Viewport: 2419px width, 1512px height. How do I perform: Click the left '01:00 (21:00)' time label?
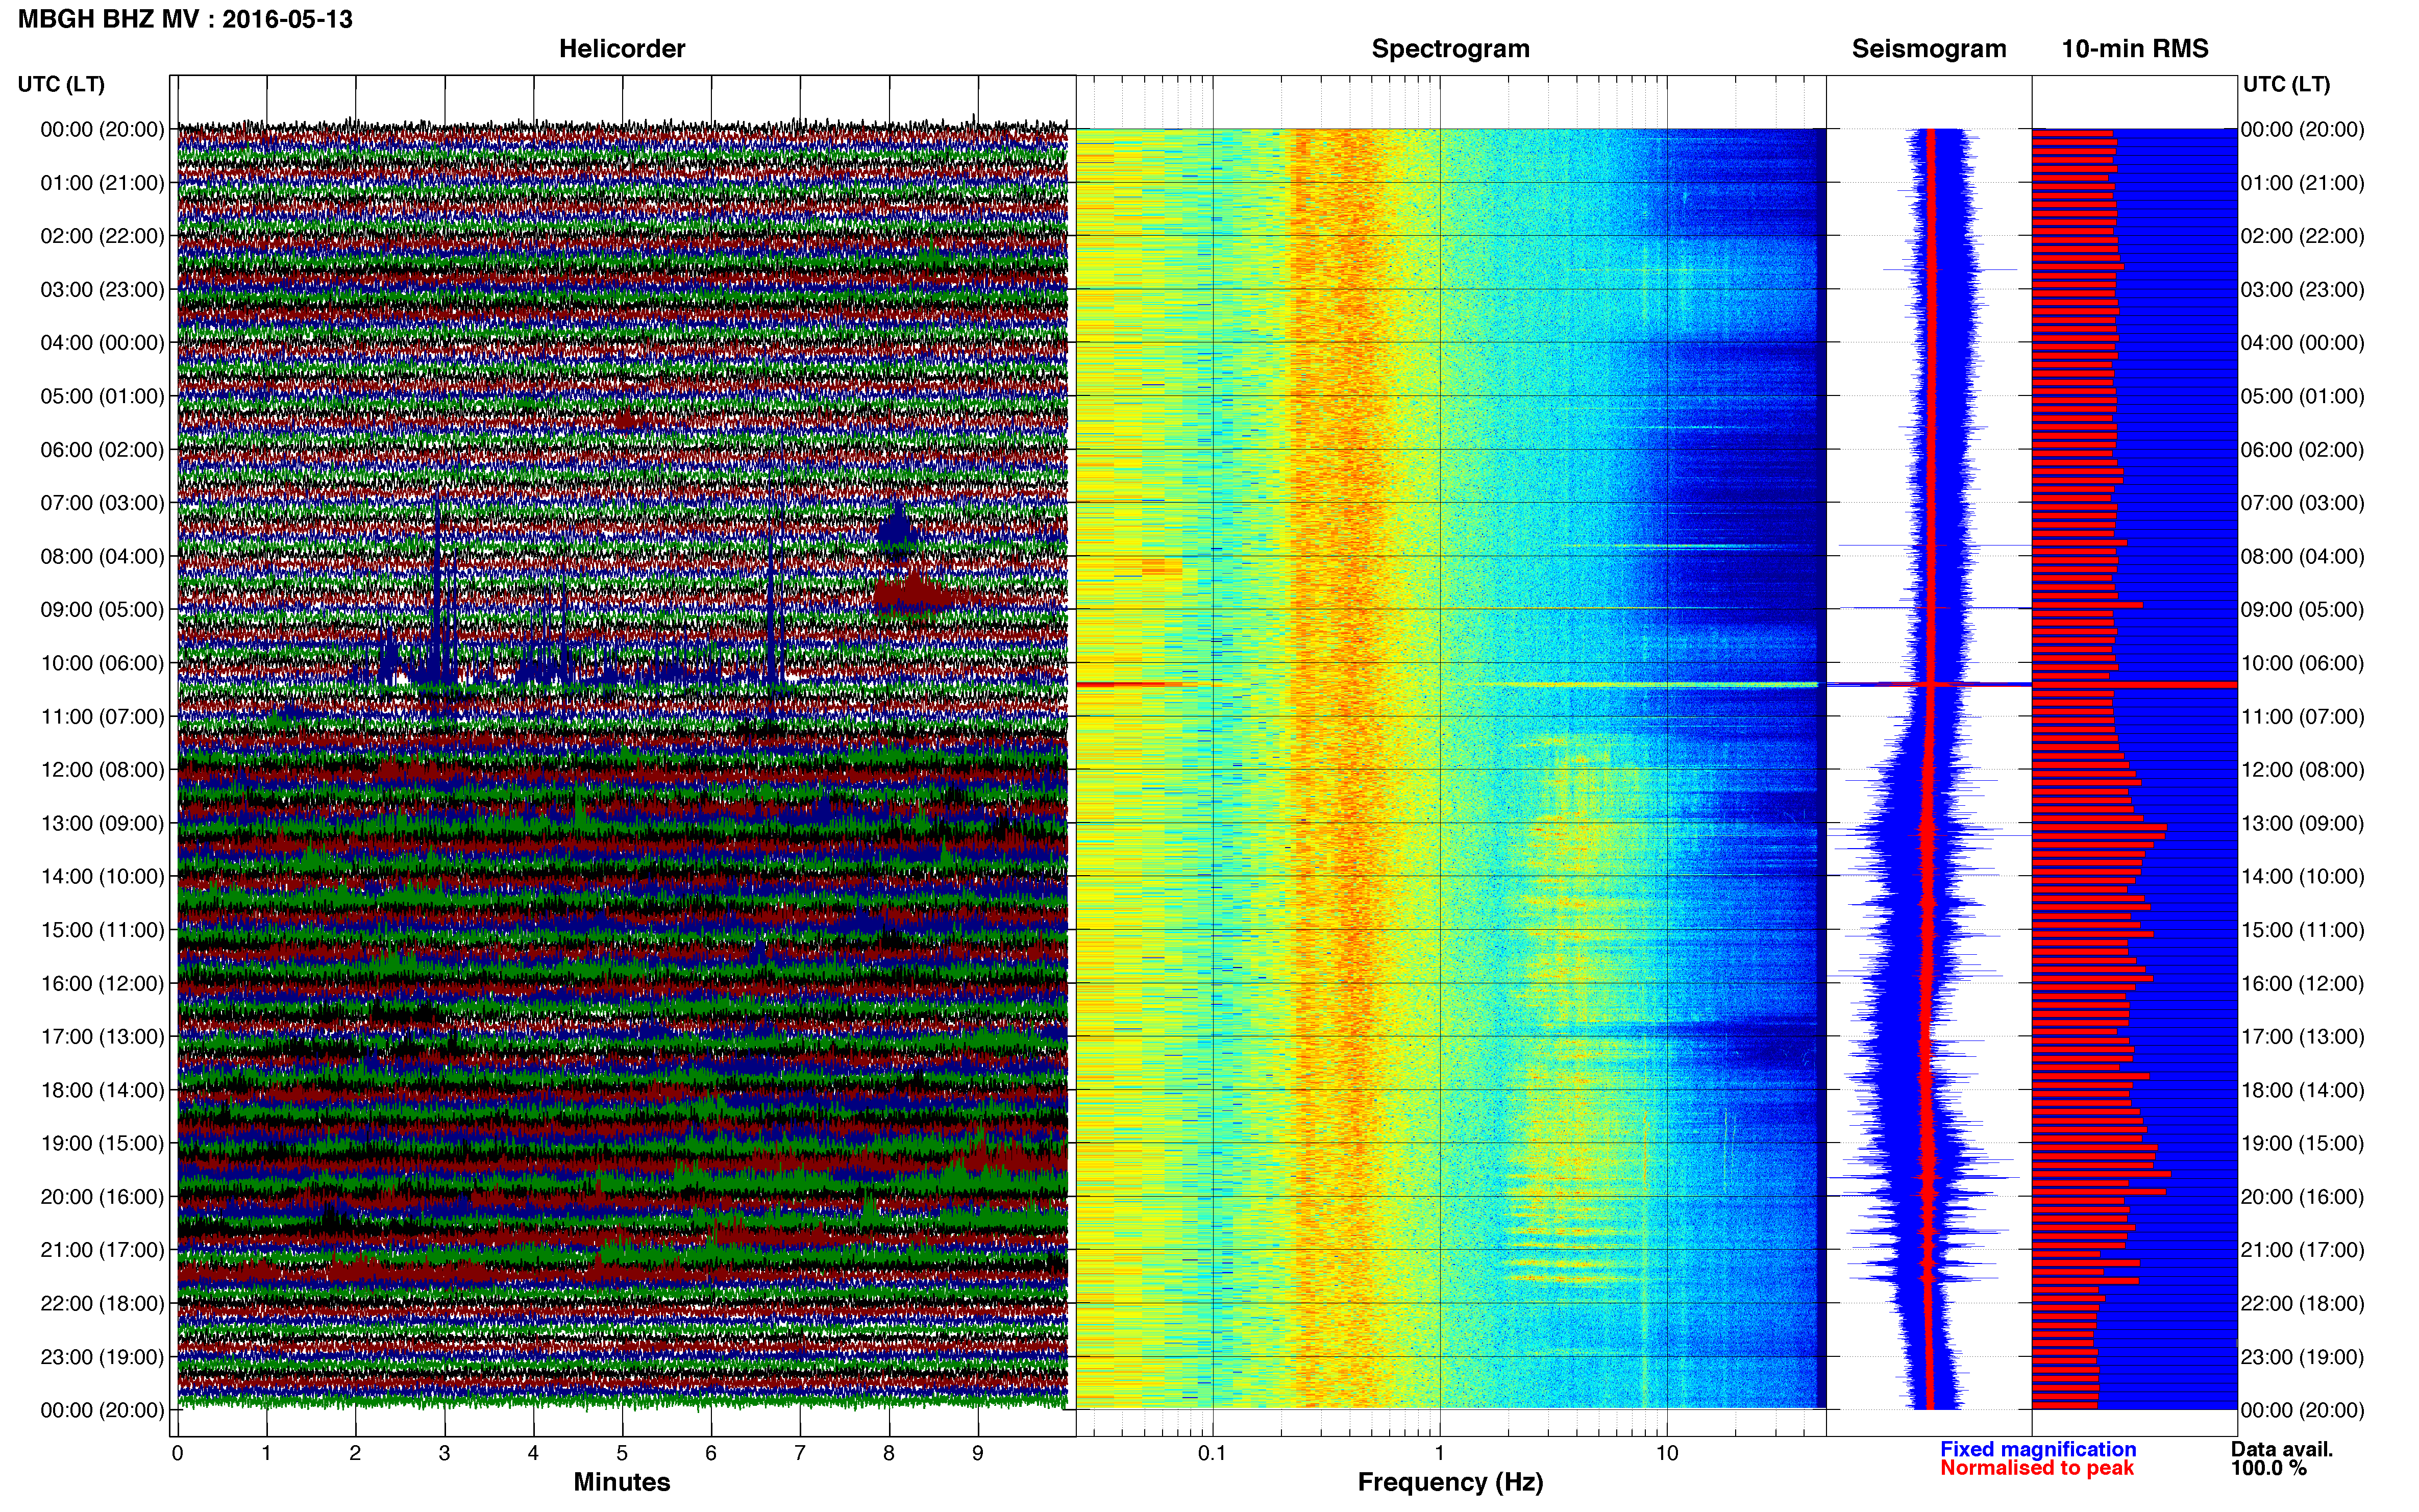click(102, 183)
